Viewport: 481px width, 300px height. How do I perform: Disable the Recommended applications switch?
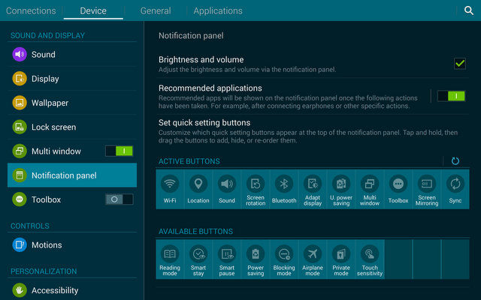(452, 96)
